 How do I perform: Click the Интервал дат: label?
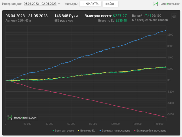(12, 4)
